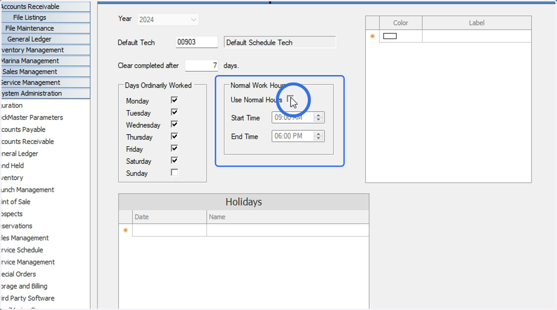Viewport: 557px width, 310px height.
Task: Select Accounts Receivable in the sidebar list
Action: pyautogui.click(x=27, y=141)
